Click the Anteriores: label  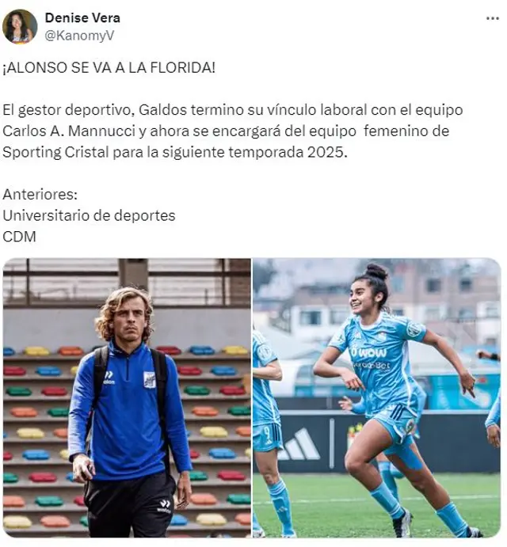pyautogui.click(x=40, y=194)
